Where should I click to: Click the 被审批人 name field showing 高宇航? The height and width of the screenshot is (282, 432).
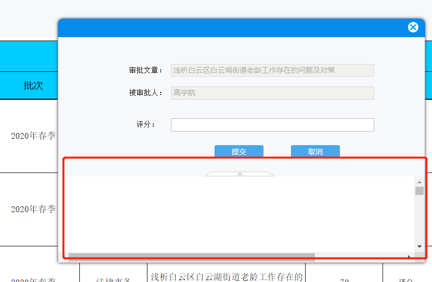pyautogui.click(x=272, y=93)
